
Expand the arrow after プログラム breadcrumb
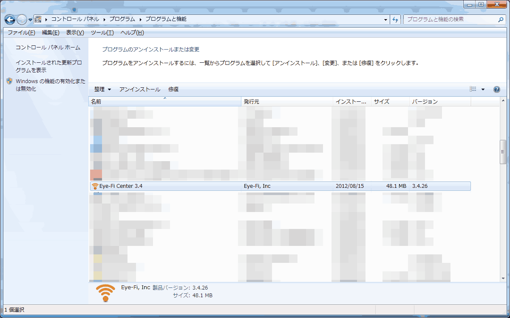[140, 20]
